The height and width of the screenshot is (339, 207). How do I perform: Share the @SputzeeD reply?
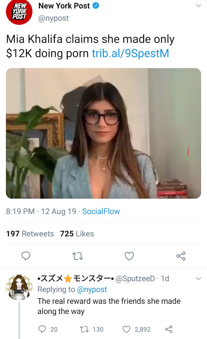click(168, 329)
